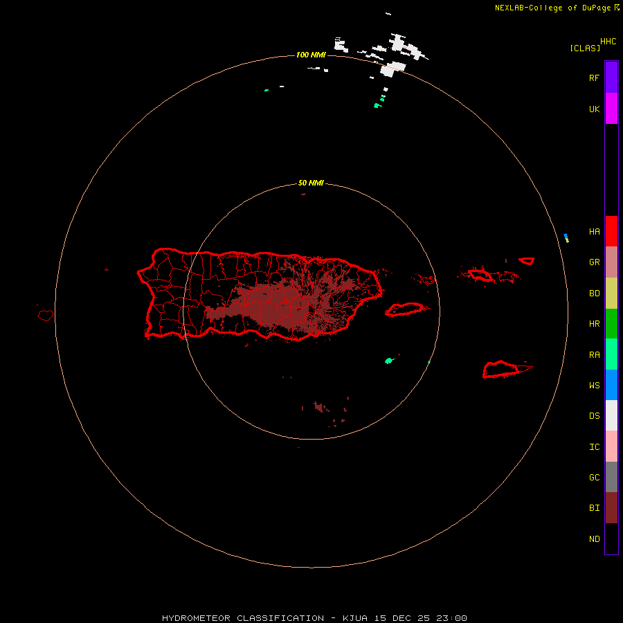
Task: Click the NEXLAB-College of DuPage credit text
Action: point(553,8)
